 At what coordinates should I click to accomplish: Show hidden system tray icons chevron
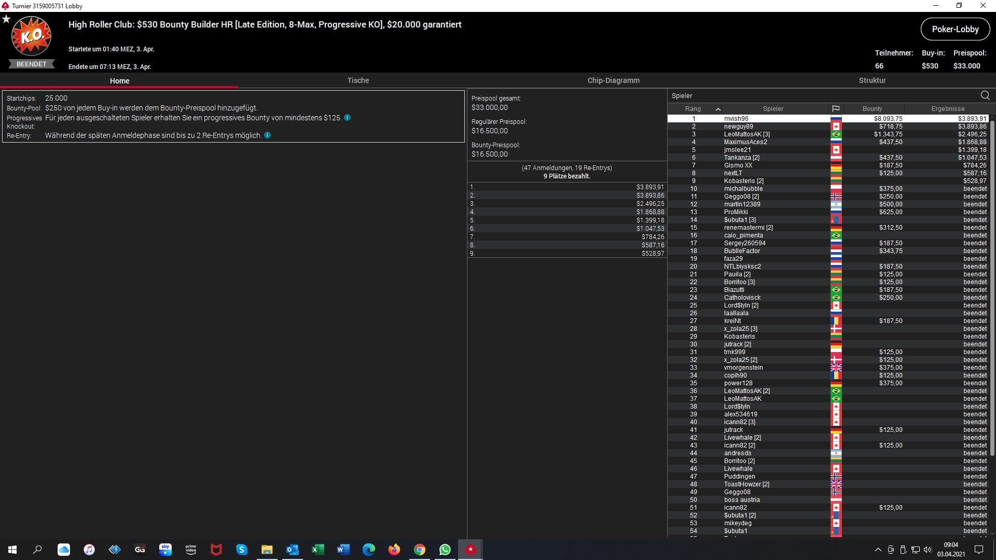click(878, 550)
